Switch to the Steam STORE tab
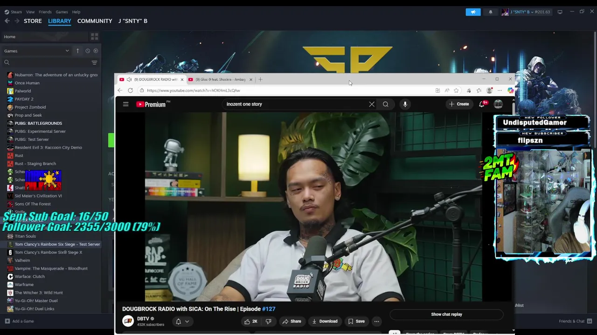This screenshot has height=335, width=597. [33, 21]
